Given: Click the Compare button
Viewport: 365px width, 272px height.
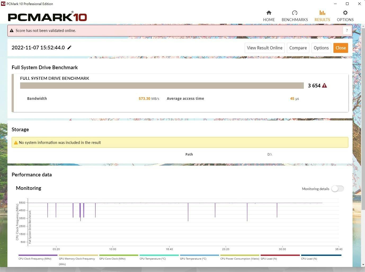Looking at the screenshot, I should (298, 48).
